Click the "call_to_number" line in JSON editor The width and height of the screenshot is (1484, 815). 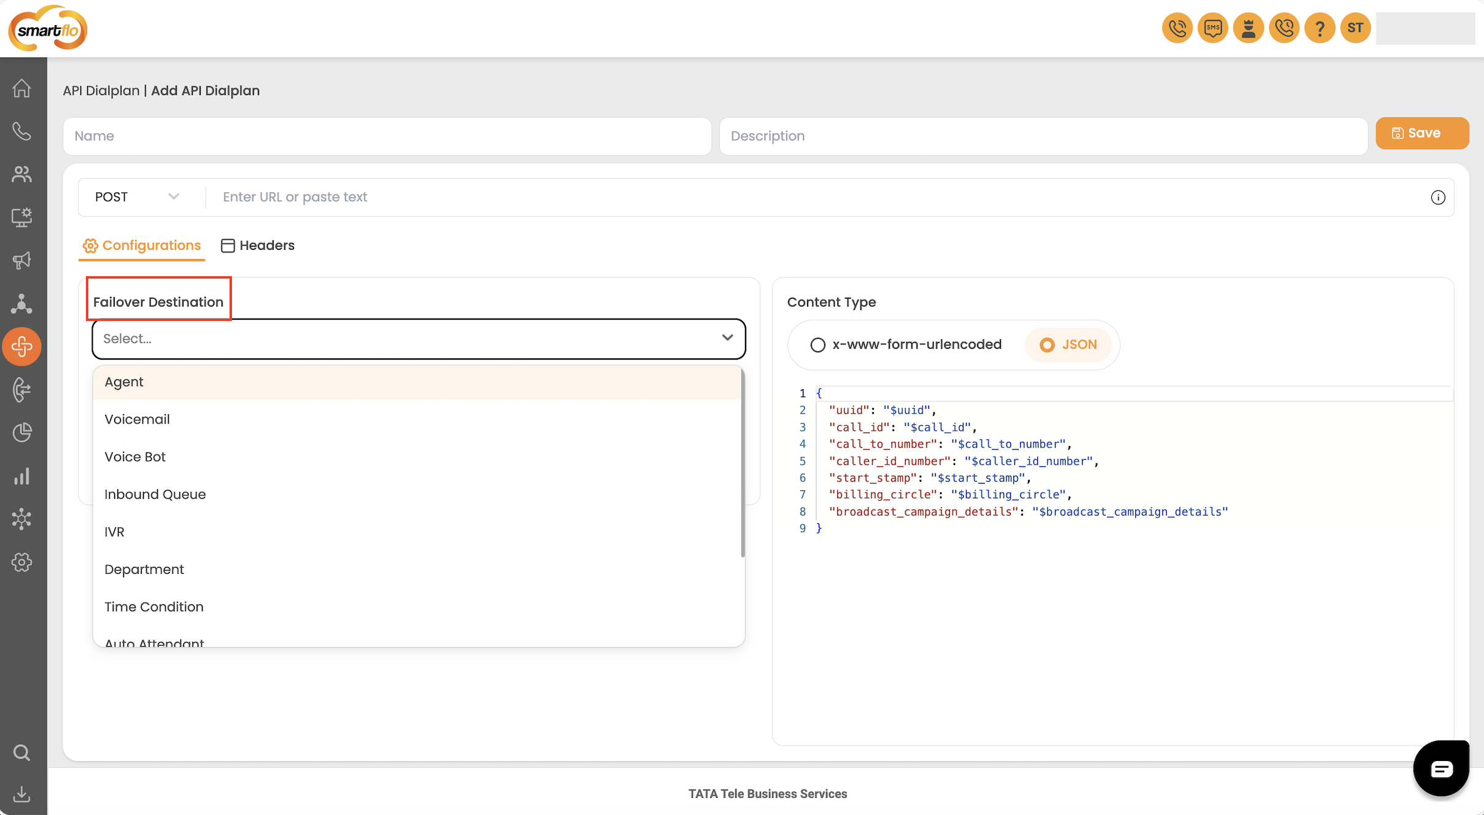(950, 444)
